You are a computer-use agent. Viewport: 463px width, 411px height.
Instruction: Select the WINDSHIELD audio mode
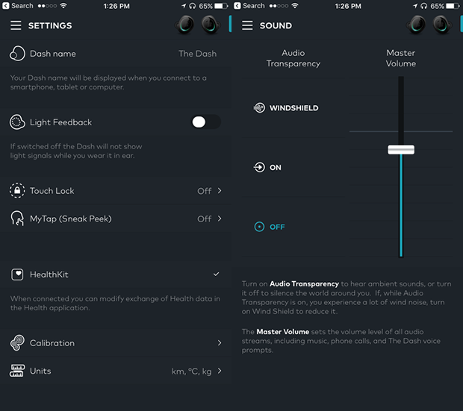pos(286,108)
